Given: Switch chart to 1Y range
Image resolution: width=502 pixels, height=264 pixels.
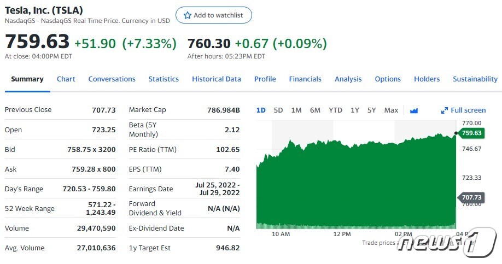Looking at the screenshot, I should pos(355,110).
